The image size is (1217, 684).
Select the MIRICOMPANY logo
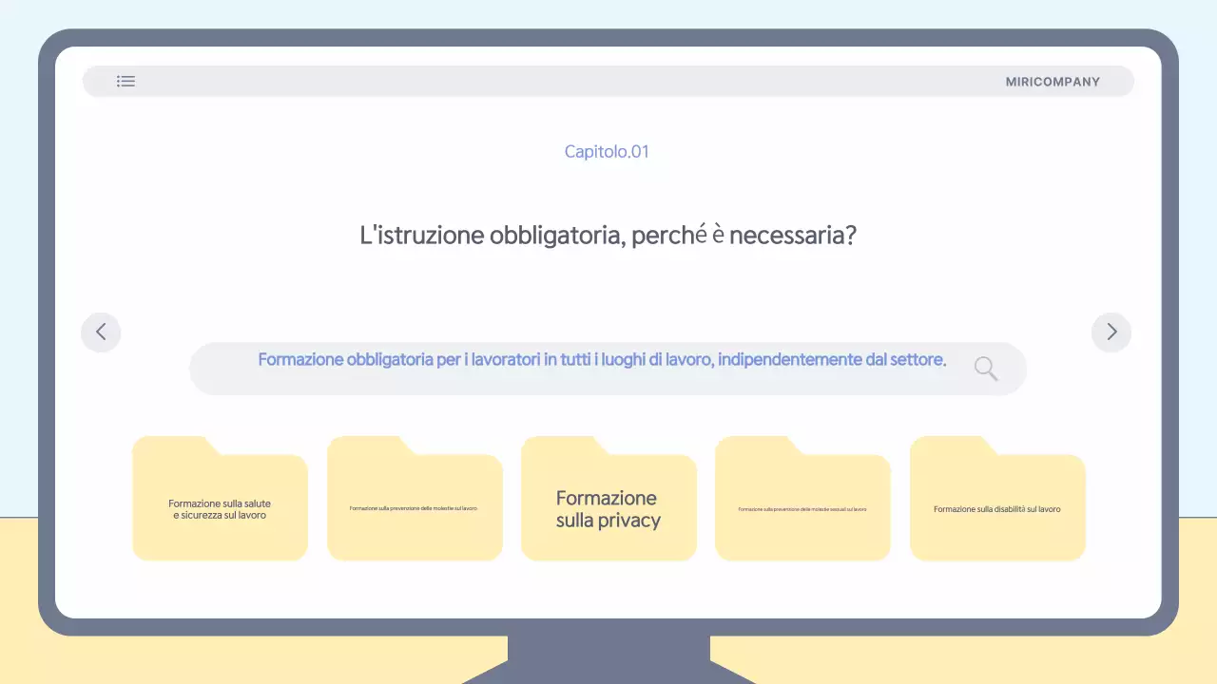pos(1053,81)
